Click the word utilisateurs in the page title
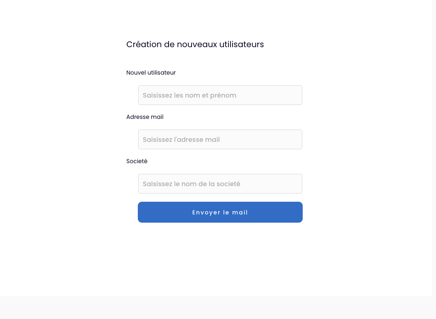 [241, 44]
